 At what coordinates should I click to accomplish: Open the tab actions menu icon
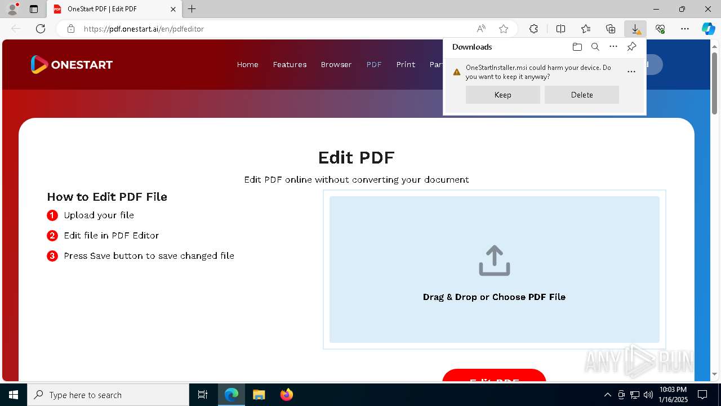pyautogui.click(x=34, y=9)
